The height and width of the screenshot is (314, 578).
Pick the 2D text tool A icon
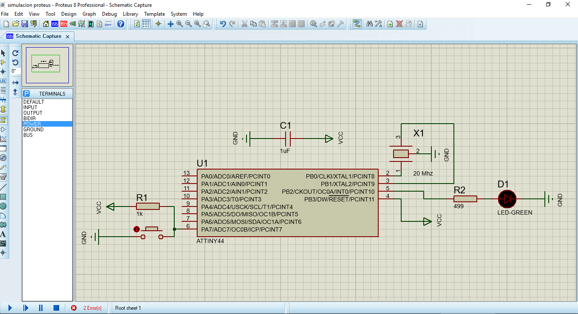(x=3, y=234)
